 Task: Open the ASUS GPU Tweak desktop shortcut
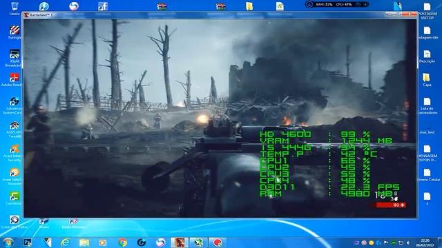[x=14, y=130]
